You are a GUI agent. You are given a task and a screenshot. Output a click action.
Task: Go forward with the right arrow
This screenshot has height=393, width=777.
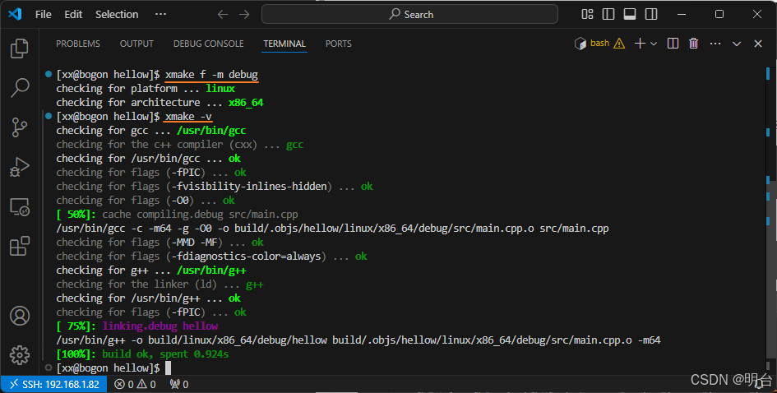pyautogui.click(x=244, y=14)
